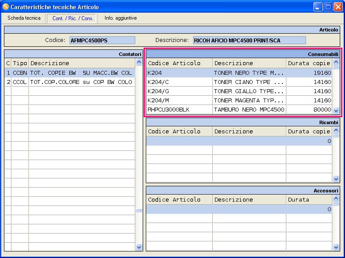The image size is (345, 258).
Task: Switch to Info. aggiuntive tab
Action: click(120, 18)
